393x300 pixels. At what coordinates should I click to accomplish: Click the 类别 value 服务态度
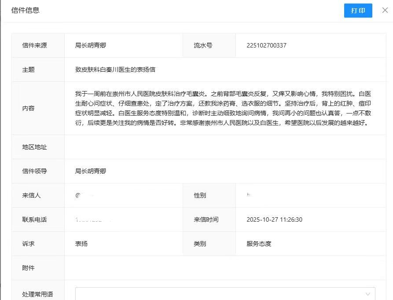point(259,244)
